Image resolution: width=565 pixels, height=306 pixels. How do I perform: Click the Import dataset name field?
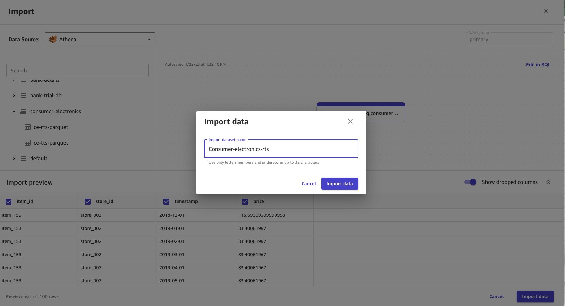pos(281,149)
